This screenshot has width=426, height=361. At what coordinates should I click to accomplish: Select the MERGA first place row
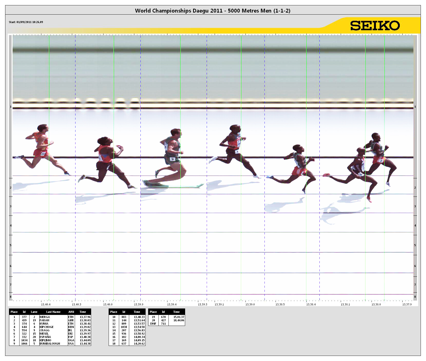50,317
